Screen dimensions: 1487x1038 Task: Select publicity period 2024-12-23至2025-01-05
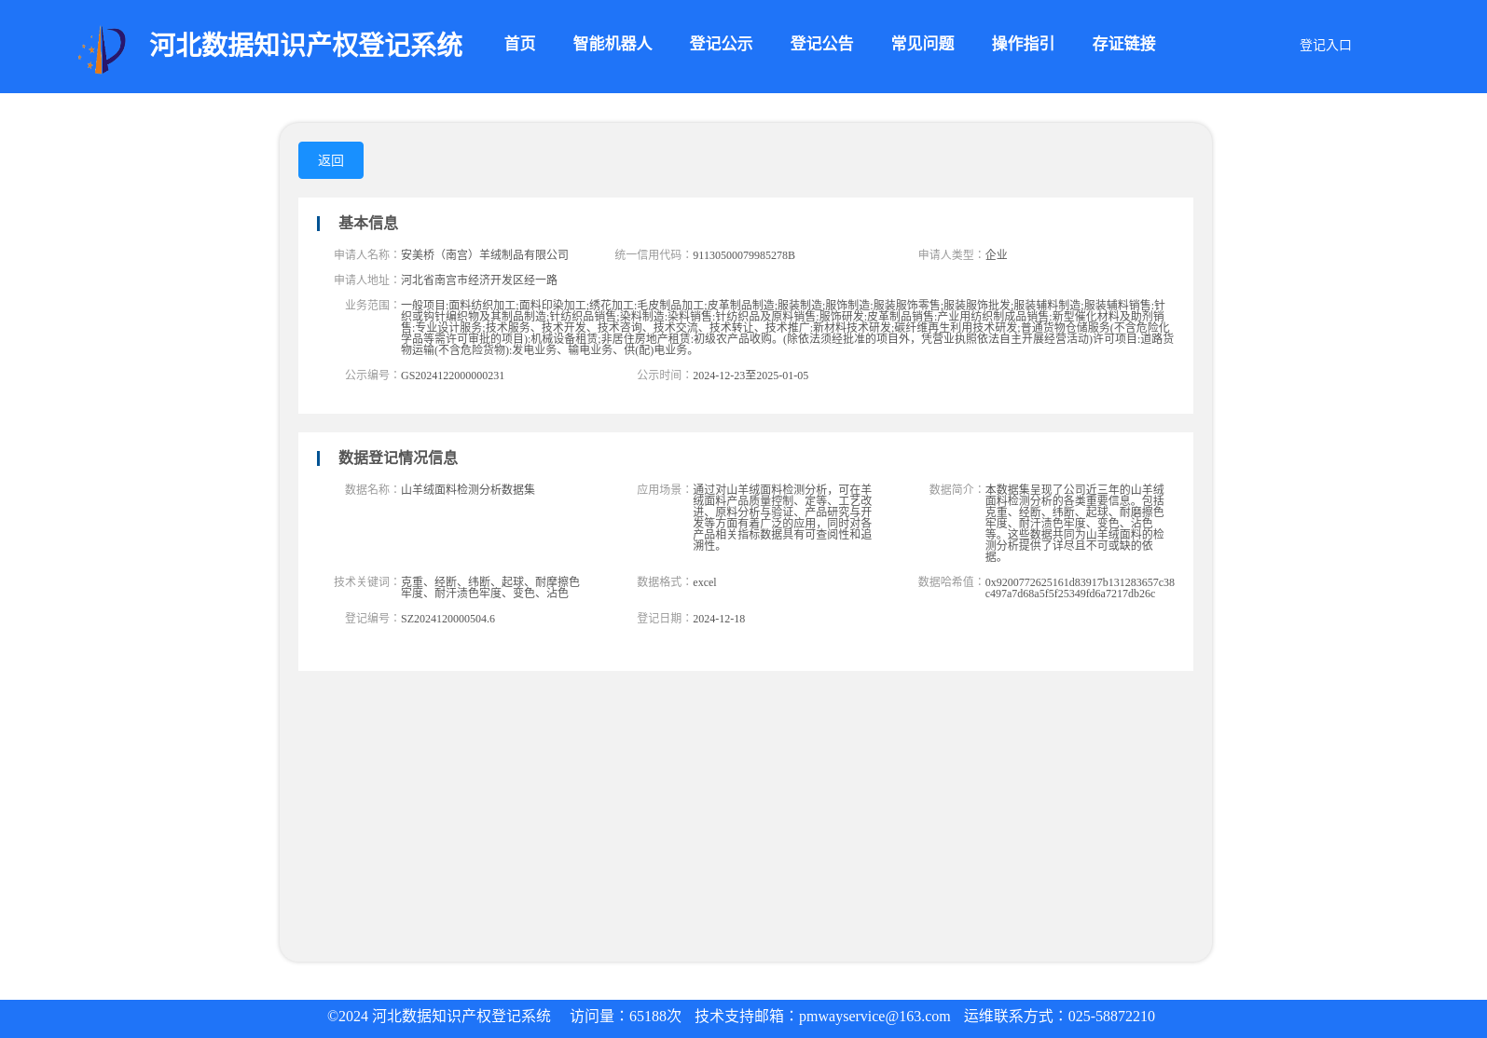point(750,376)
